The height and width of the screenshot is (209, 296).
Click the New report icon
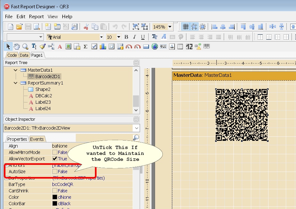(11, 27)
